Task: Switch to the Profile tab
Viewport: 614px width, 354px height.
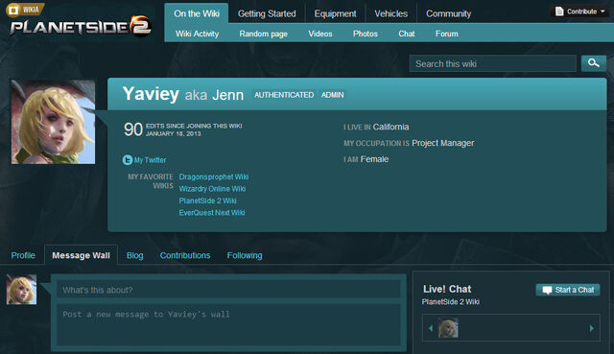Action: [23, 255]
